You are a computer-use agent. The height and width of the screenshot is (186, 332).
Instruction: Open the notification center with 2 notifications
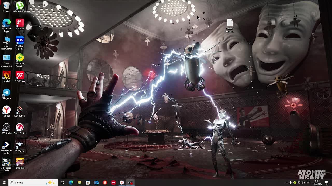(327, 183)
